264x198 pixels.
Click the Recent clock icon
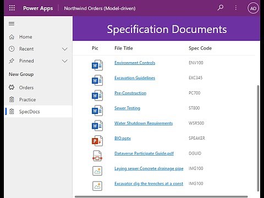pos(12,49)
